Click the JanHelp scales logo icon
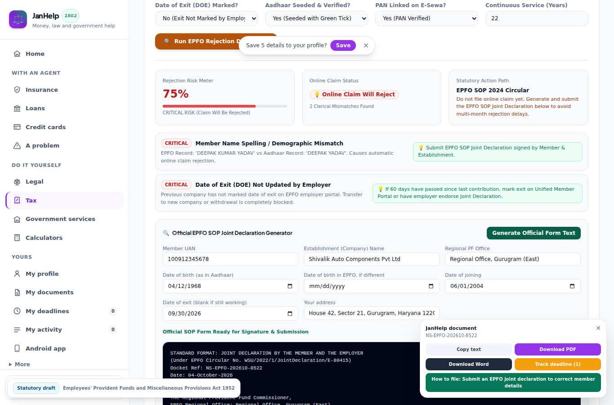Screen dimensions: 614x405 point(18,20)
